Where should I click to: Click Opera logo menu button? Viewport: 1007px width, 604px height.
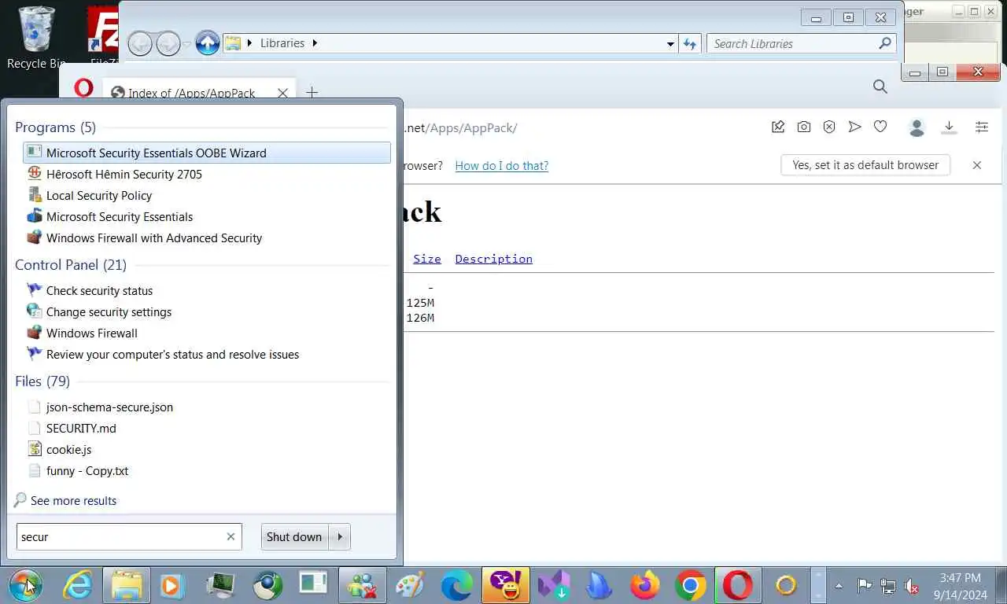point(83,88)
